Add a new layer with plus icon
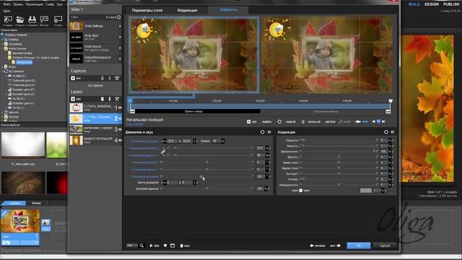Viewport: 462px width, 260px height. [x=73, y=99]
